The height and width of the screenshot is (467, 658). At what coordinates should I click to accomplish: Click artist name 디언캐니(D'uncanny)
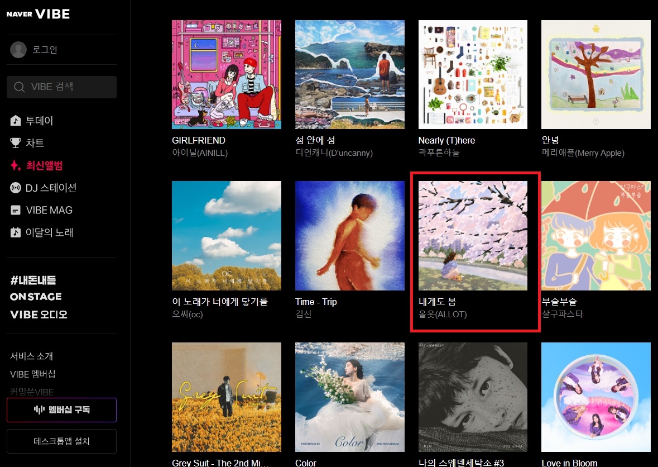[x=334, y=153]
